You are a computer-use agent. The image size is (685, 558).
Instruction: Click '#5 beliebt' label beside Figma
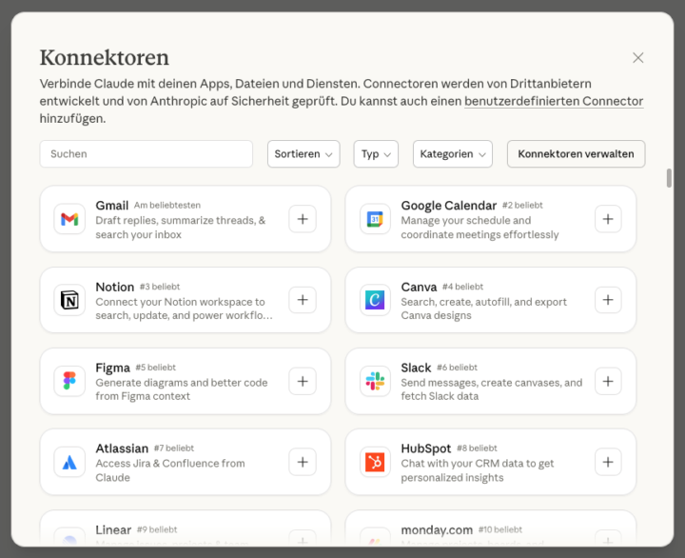coord(155,368)
